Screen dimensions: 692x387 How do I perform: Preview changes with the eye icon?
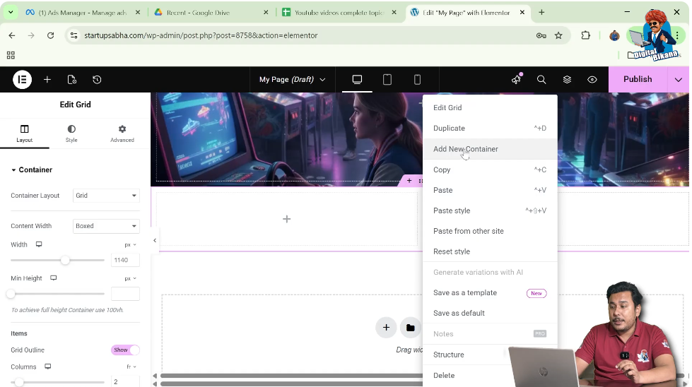(592, 80)
